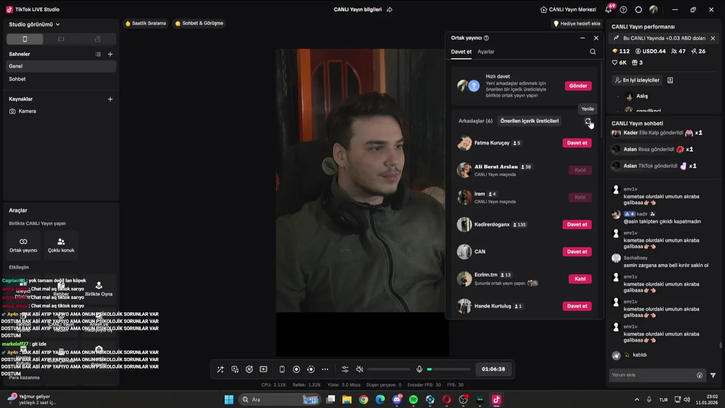Viewport: 725px width, 408px height.
Task: Open the audio mixer sliders icon
Action: pos(345,369)
